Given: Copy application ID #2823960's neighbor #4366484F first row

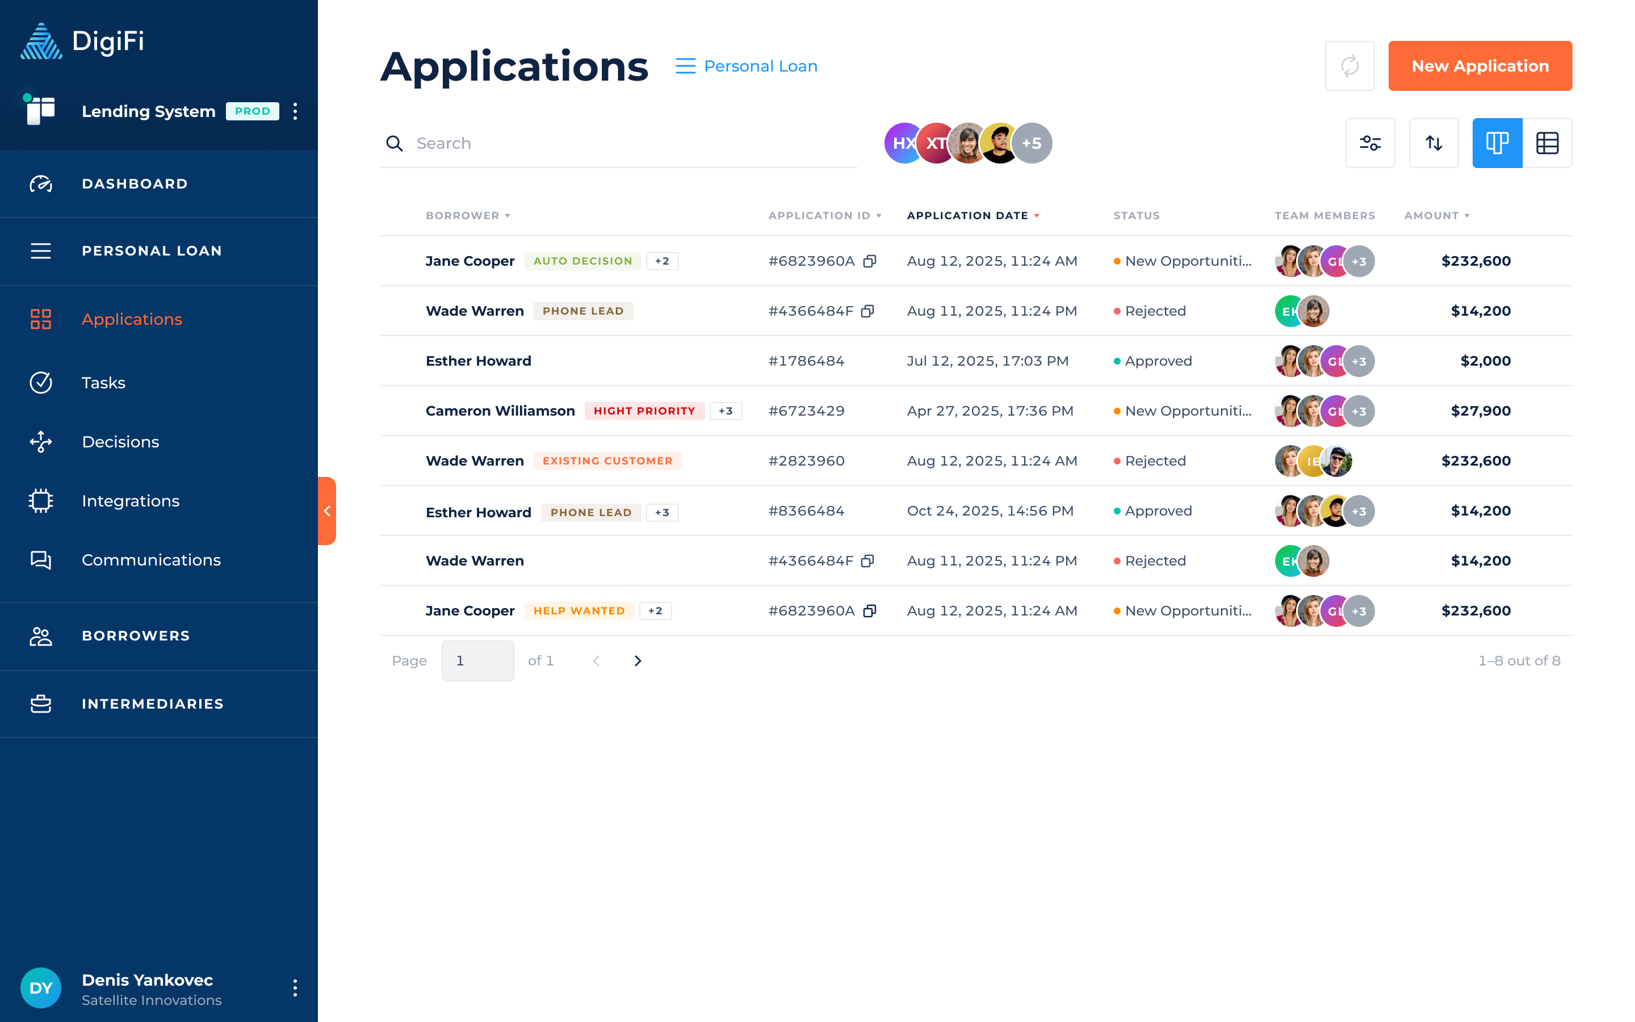Looking at the screenshot, I should [867, 311].
